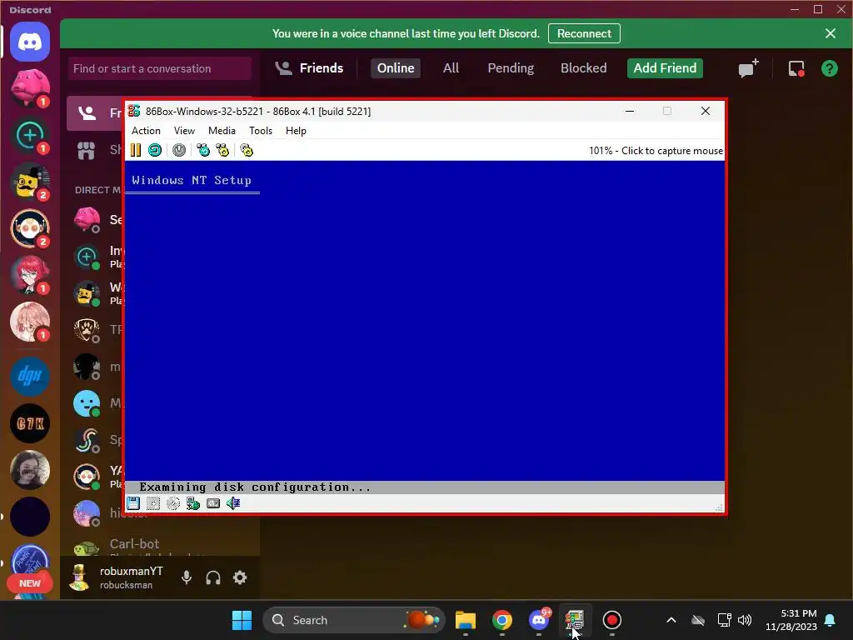Switch to the Blocked friends tab

coord(583,68)
